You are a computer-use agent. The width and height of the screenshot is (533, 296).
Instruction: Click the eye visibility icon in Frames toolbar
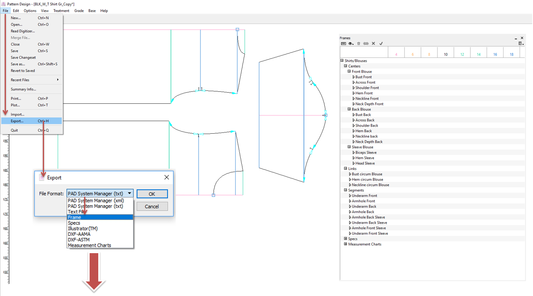[x=351, y=44]
